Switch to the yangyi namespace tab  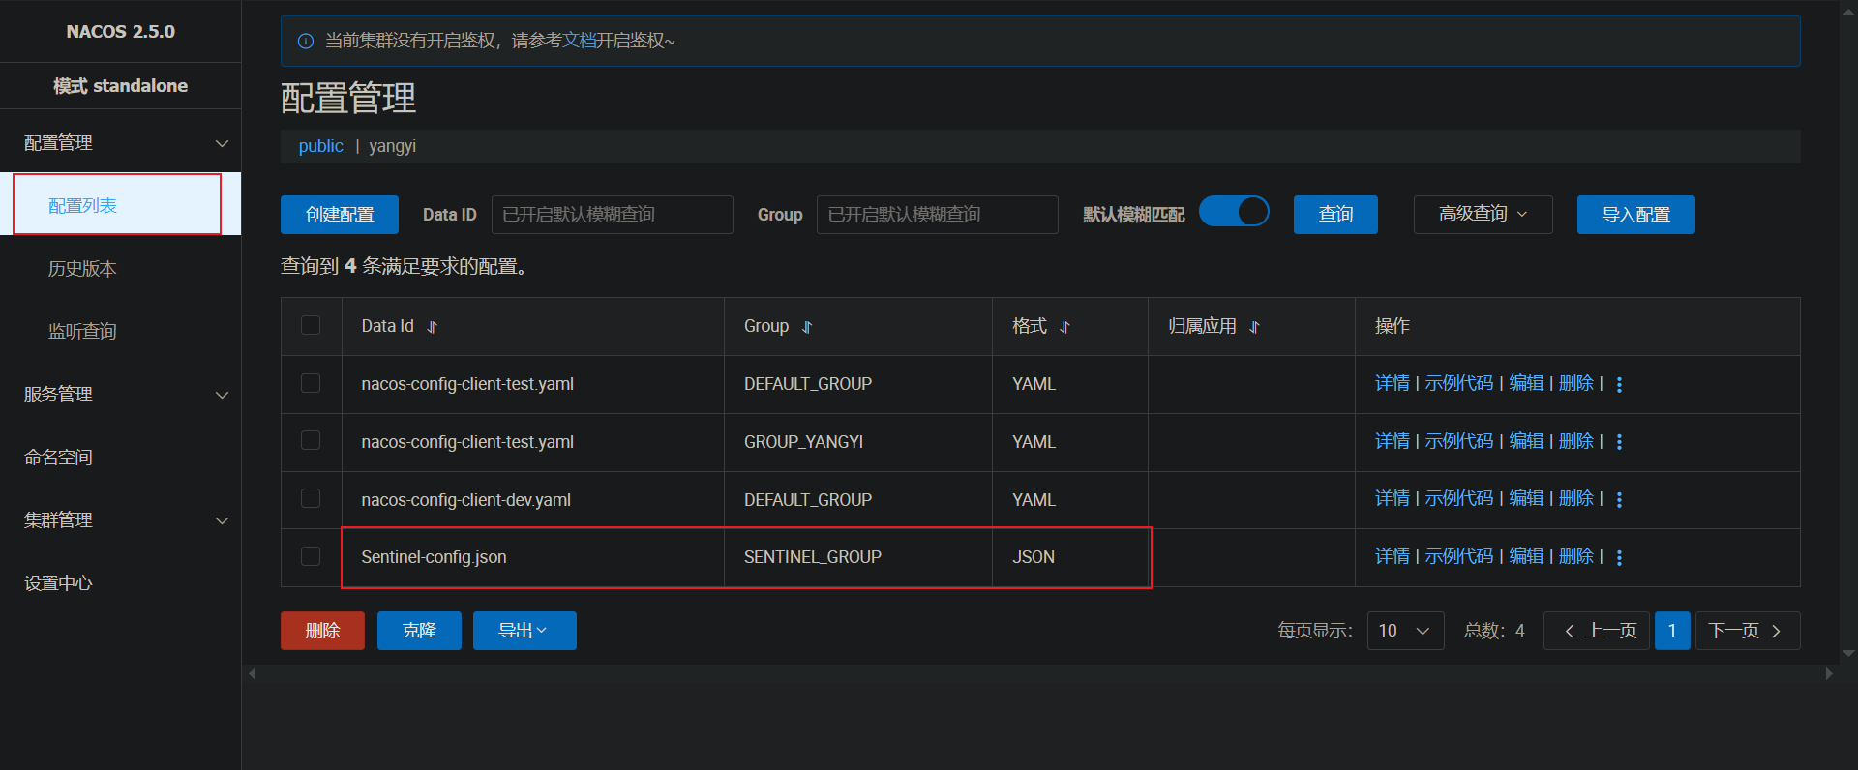click(x=392, y=146)
